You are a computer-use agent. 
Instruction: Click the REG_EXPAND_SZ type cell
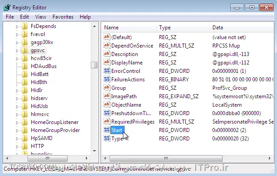pos(179,96)
